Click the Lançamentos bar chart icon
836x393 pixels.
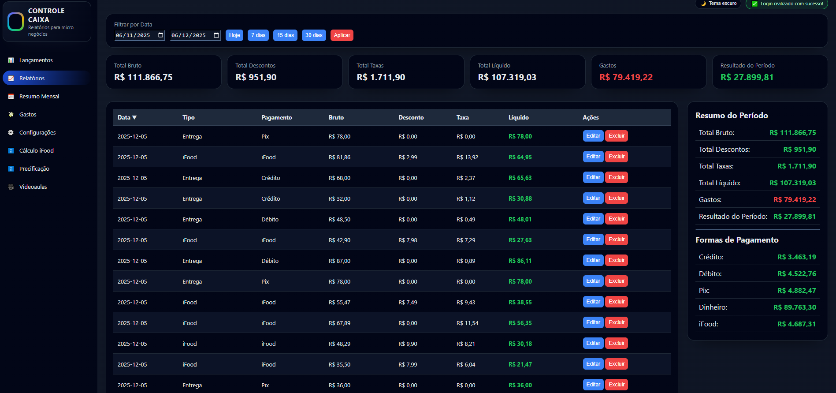coord(11,60)
